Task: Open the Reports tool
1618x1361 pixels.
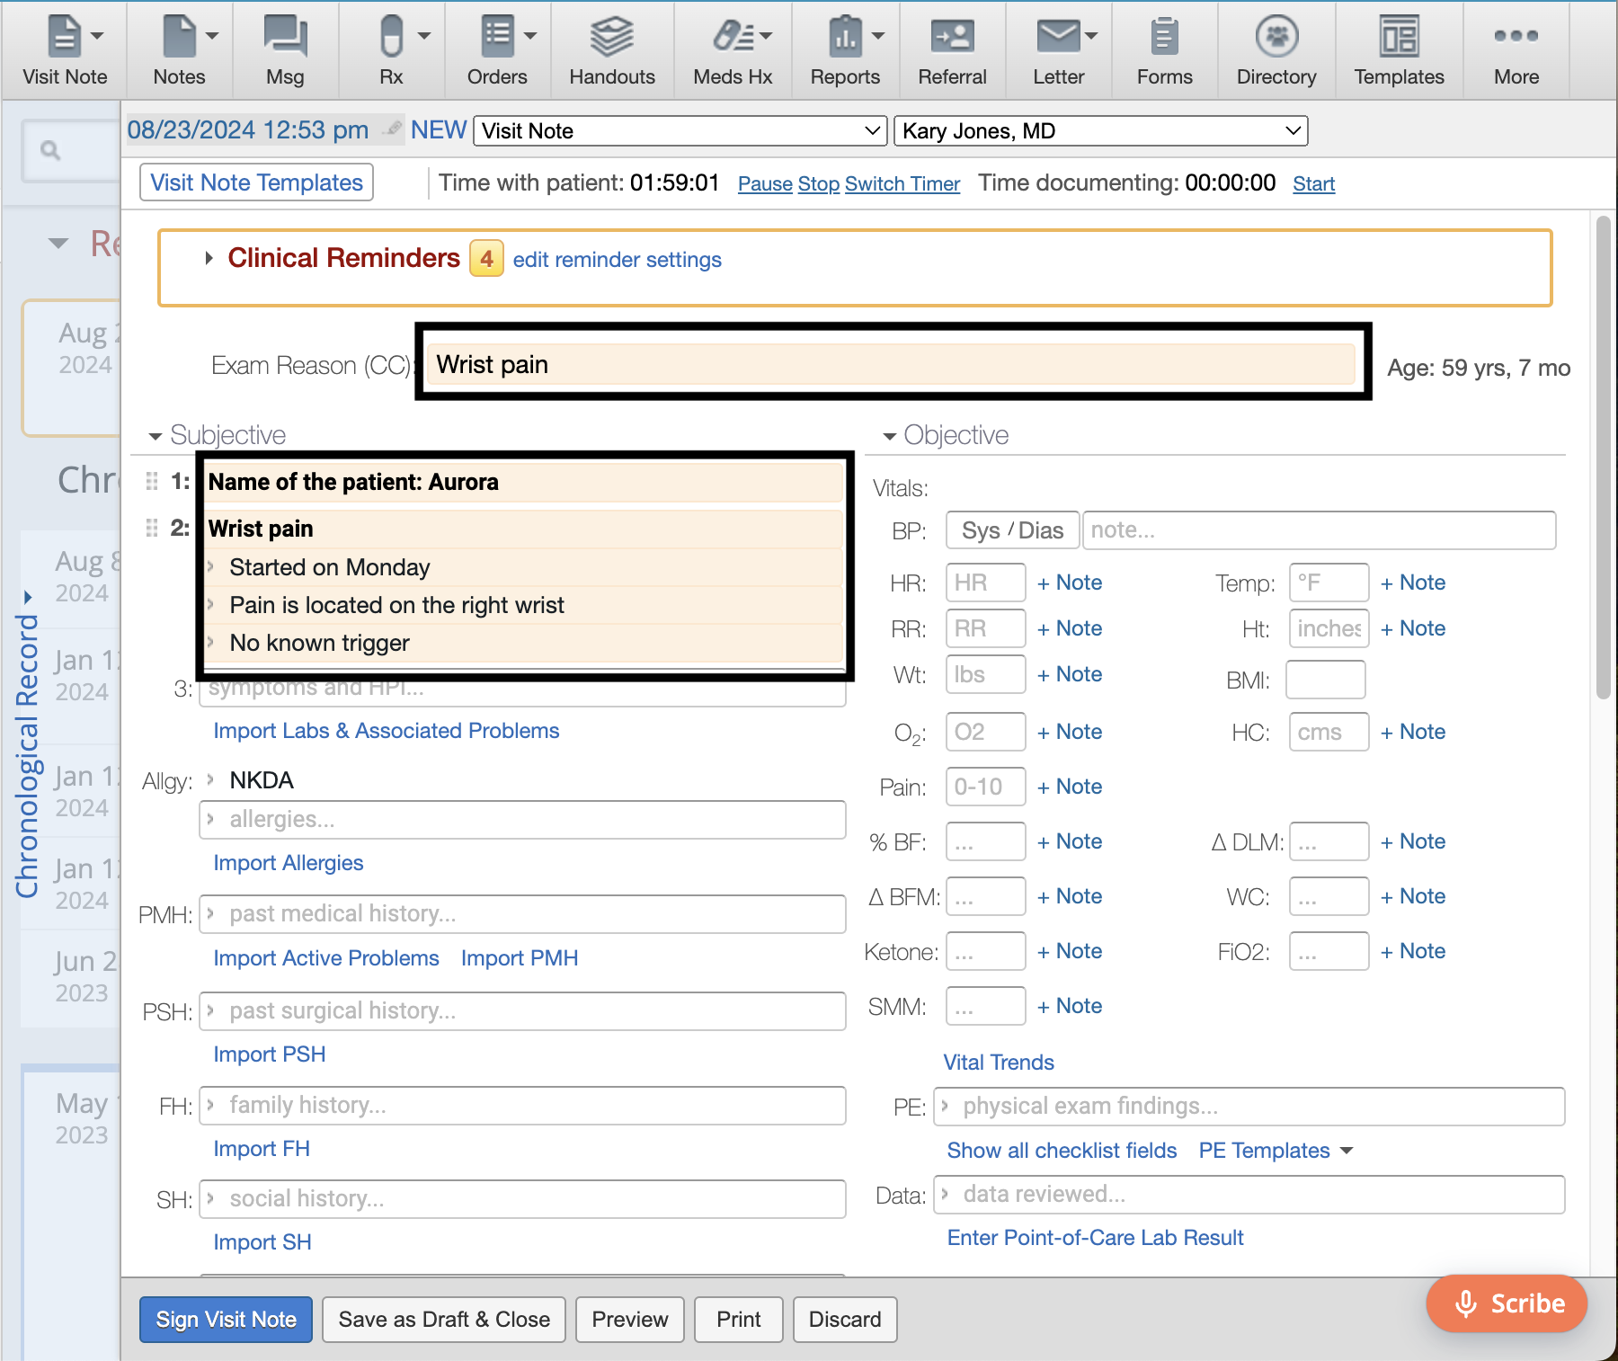Action: pyautogui.click(x=842, y=49)
